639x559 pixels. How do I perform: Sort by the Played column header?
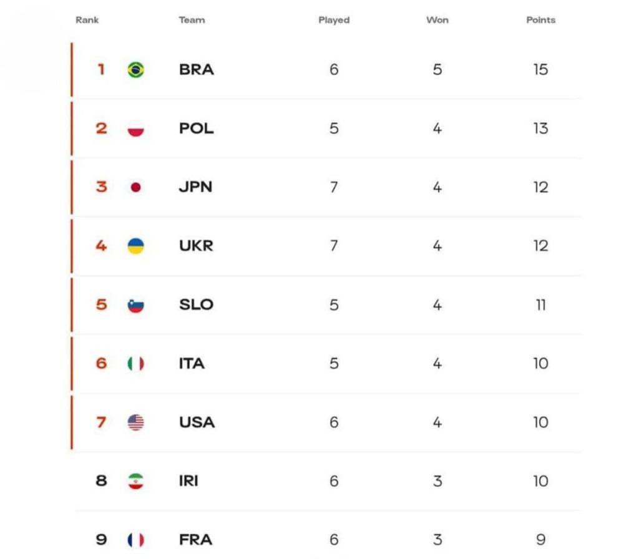click(334, 20)
